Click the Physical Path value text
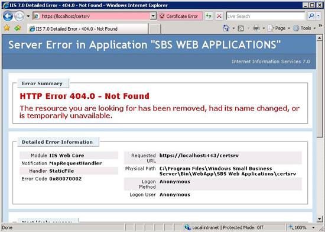 click(227, 171)
